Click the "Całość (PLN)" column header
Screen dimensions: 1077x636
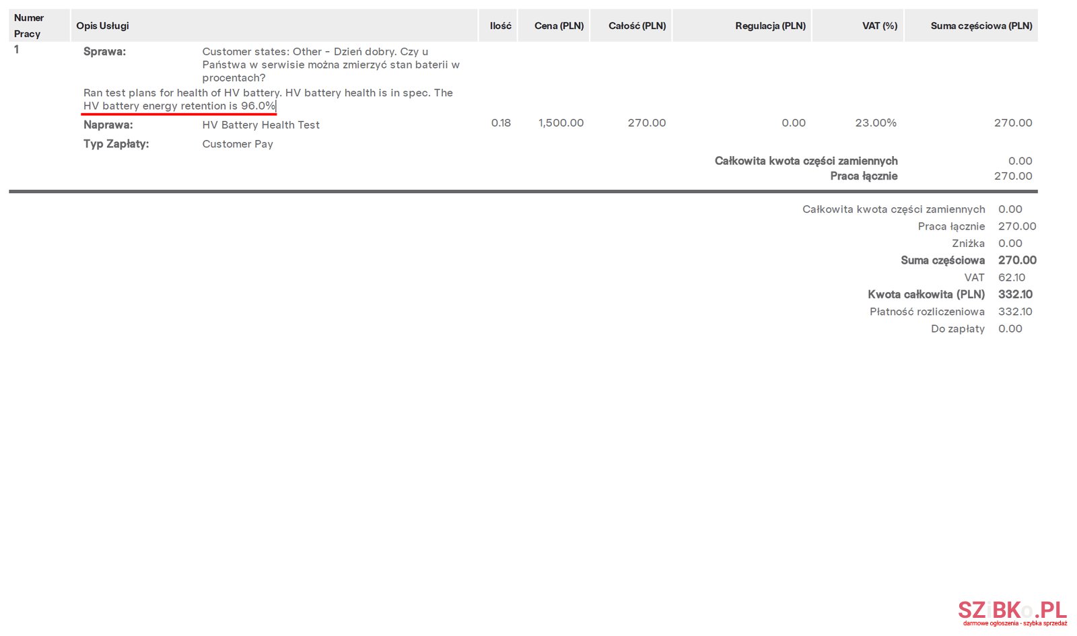[x=637, y=26]
